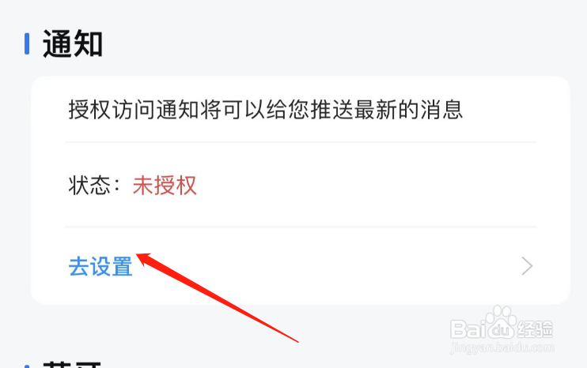Click the 授权访问通知 description text
Screen dimensions: 587x368
[266, 110]
